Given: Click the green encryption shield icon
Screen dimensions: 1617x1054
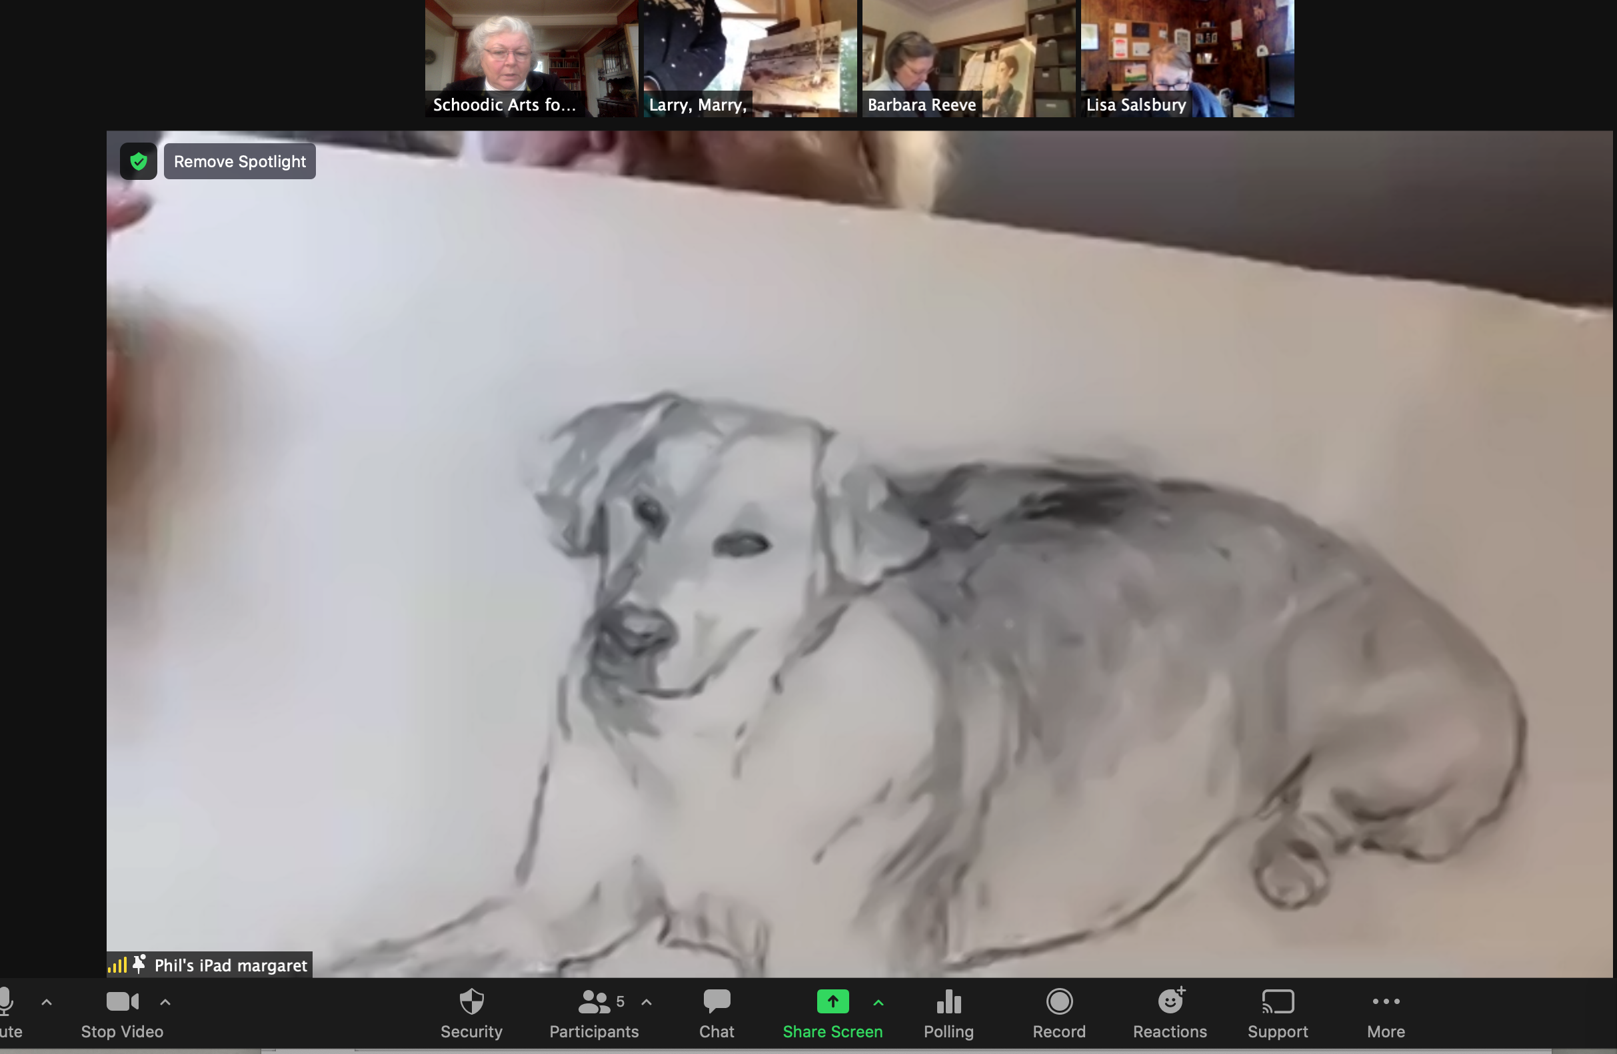Looking at the screenshot, I should coord(139,162).
